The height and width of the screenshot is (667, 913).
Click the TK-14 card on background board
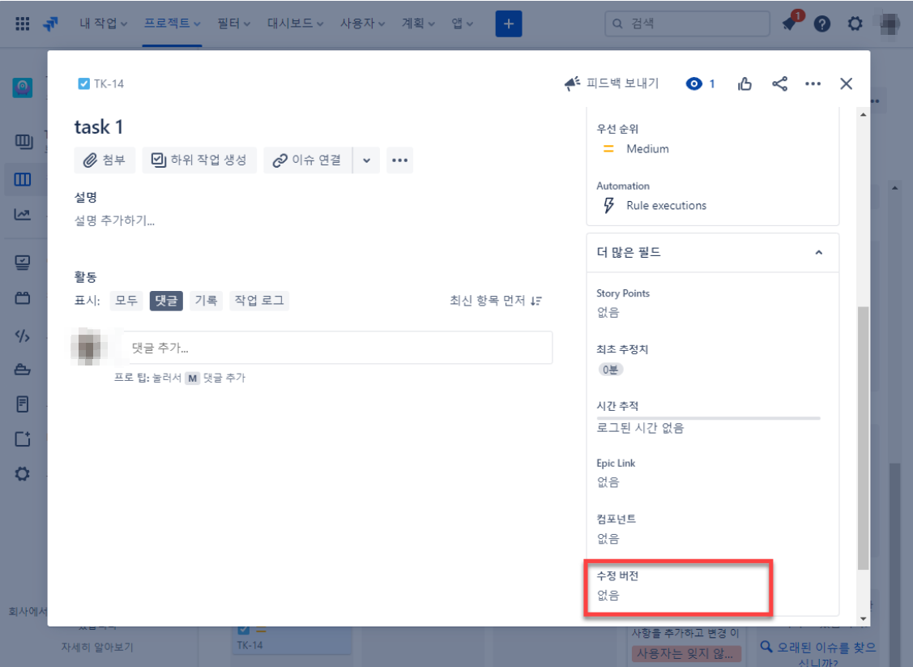coord(292,640)
